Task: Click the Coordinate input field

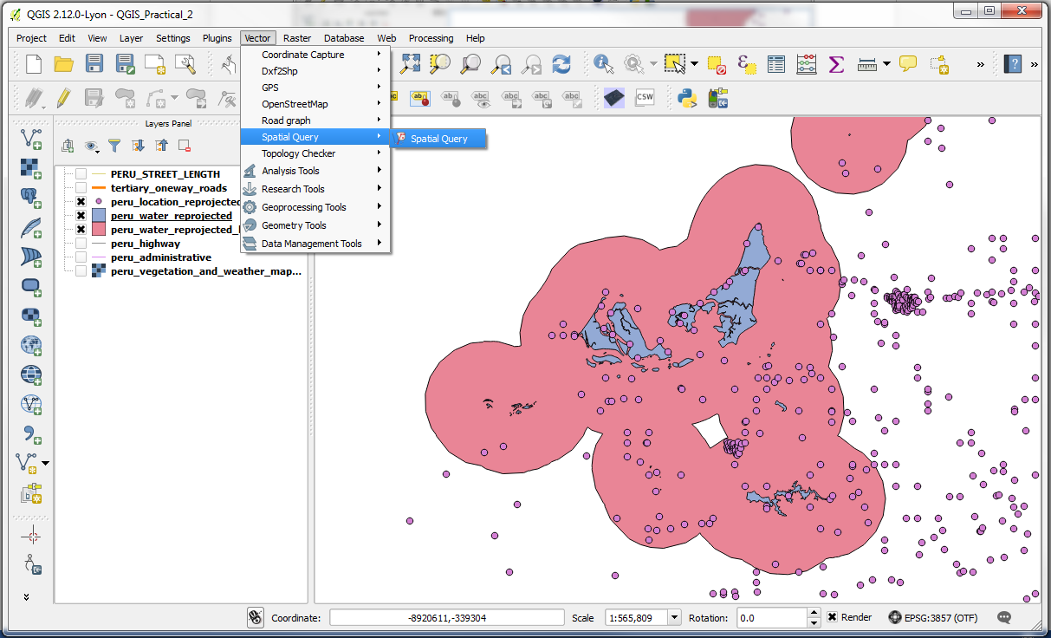Action: 445,618
